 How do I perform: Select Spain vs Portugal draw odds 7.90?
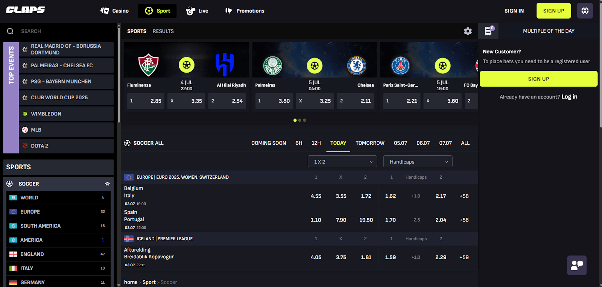pyautogui.click(x=341, y=220)
